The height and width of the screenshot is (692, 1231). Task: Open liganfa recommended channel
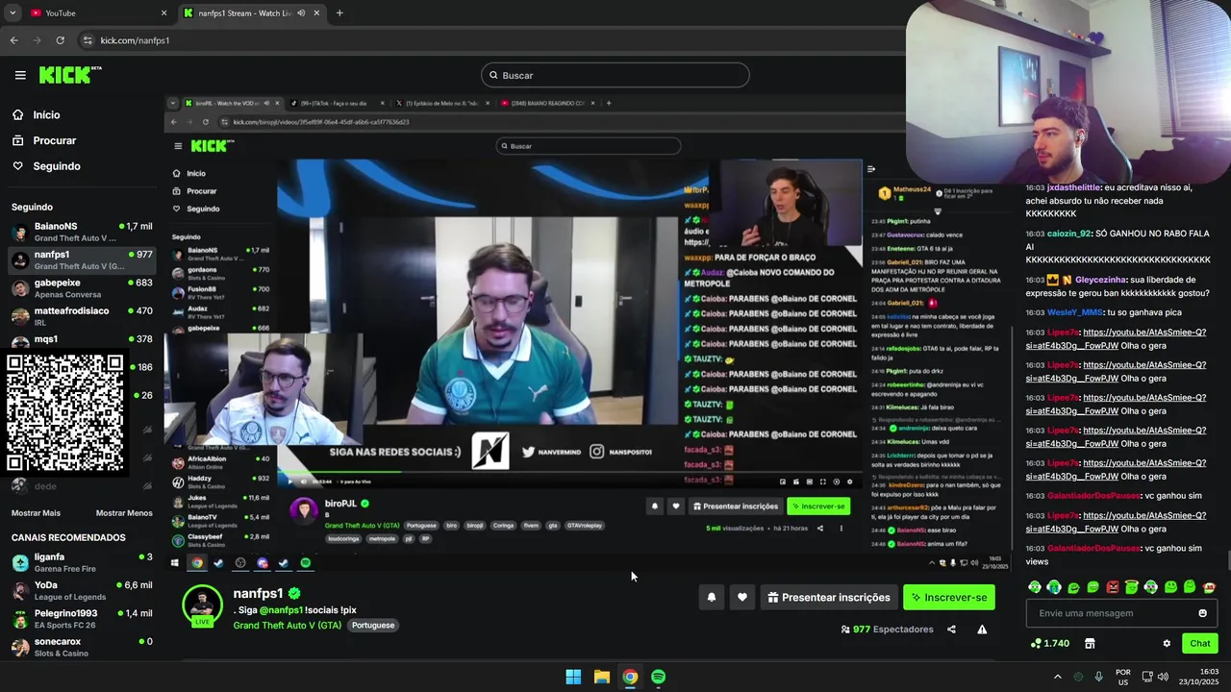click(81, 562)
